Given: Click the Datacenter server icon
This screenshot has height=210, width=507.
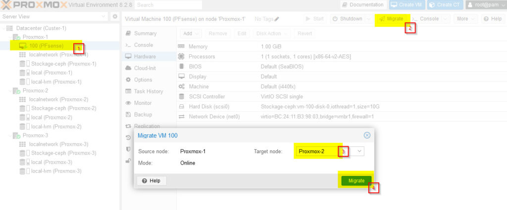Looking at the screenshot, I should [x=10, y=28].
